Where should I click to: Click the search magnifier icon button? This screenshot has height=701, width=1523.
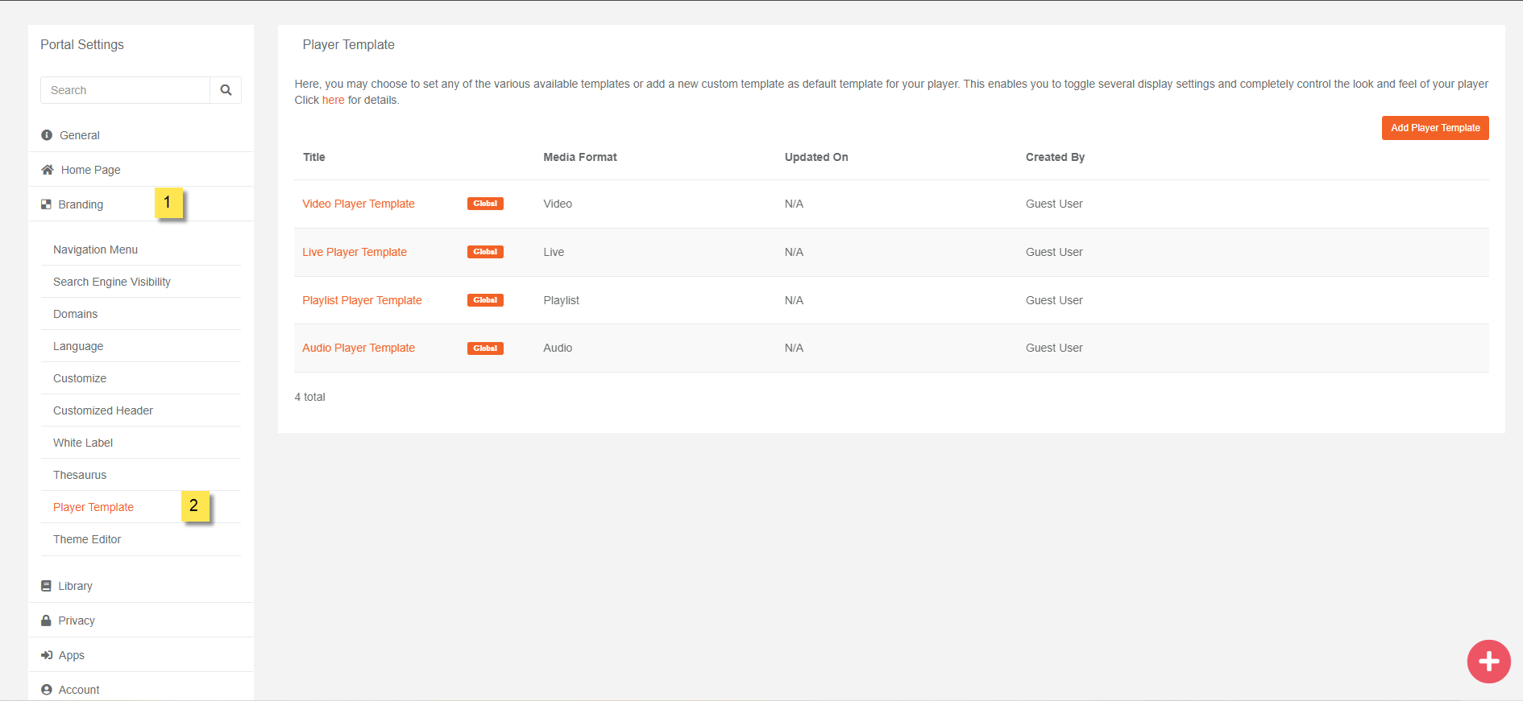[x=226, y=90]
